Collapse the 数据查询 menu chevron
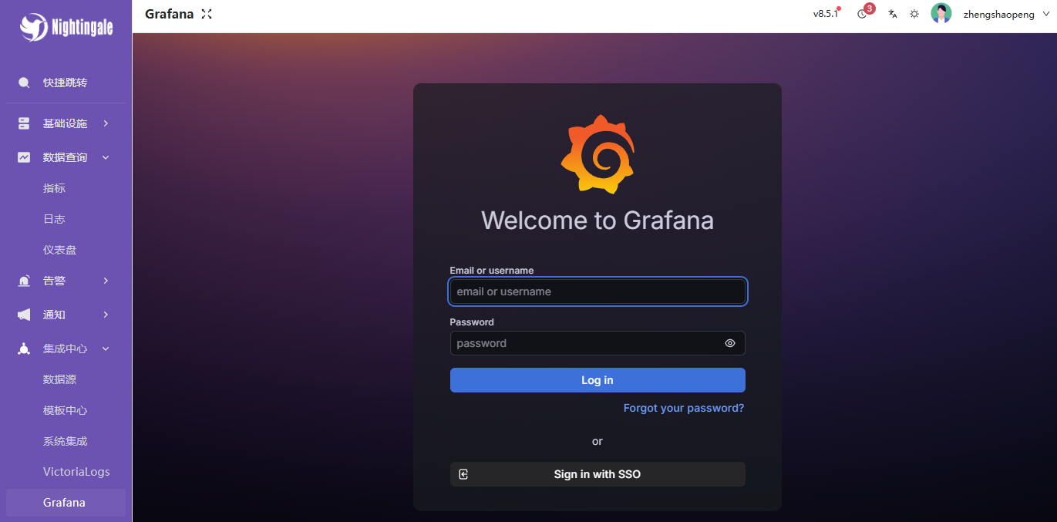 coord(106,157)
